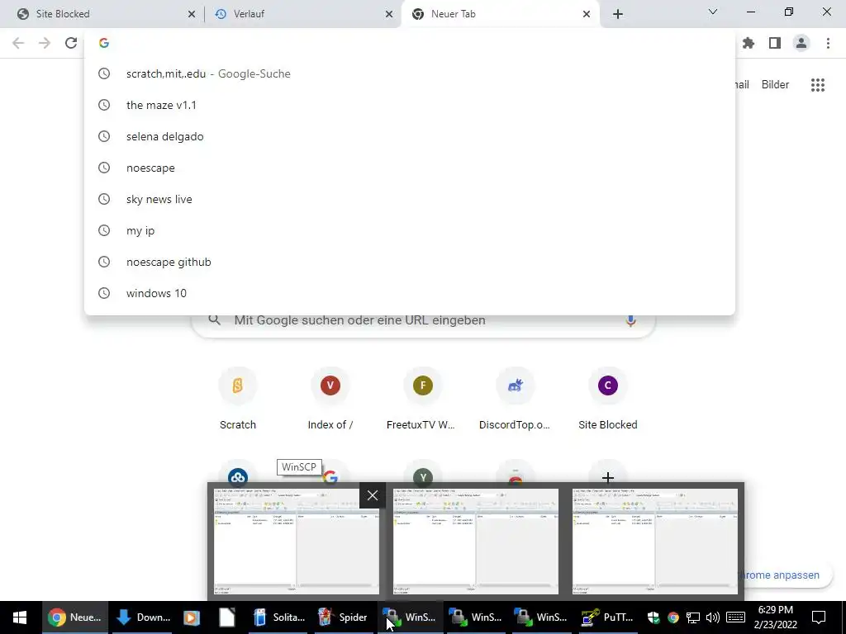The height and width of the screenshot is (634, 846).
Task: Switch to Spider on taskbar
Action: 343,617
